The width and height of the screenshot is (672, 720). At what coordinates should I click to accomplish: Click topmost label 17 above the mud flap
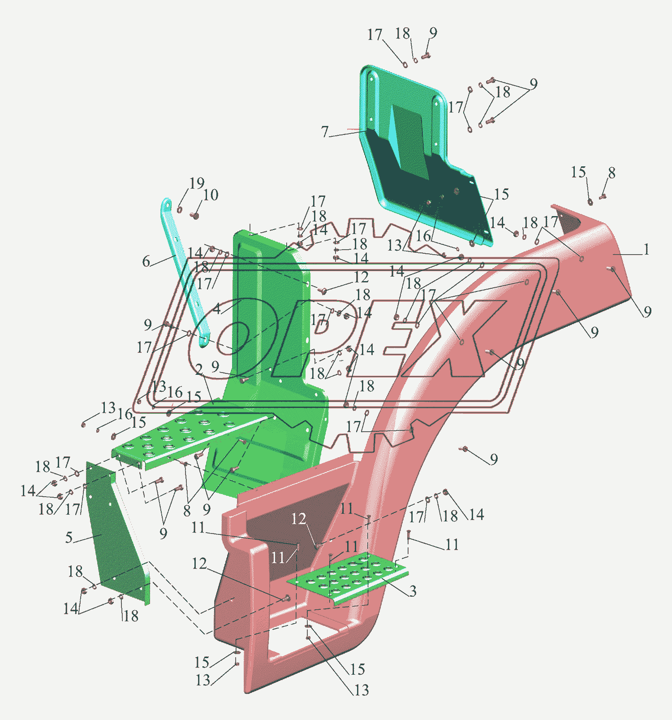(x=375, y=35)
